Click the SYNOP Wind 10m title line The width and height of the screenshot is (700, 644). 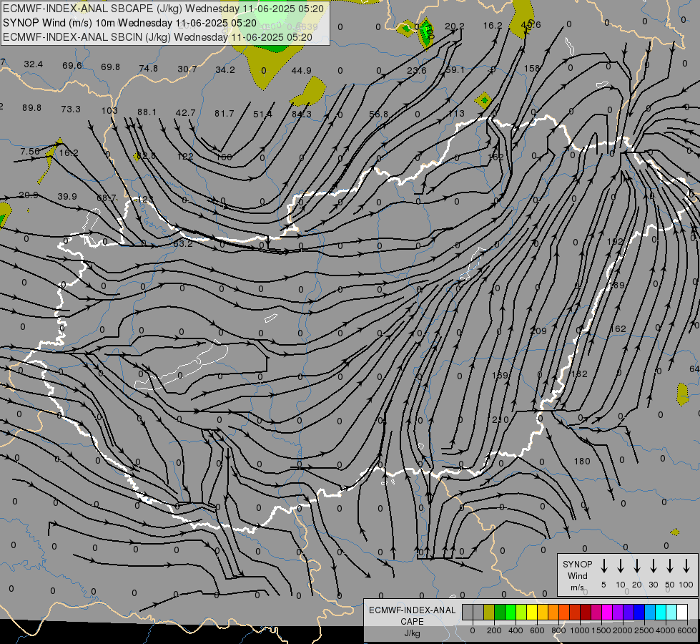129,23
